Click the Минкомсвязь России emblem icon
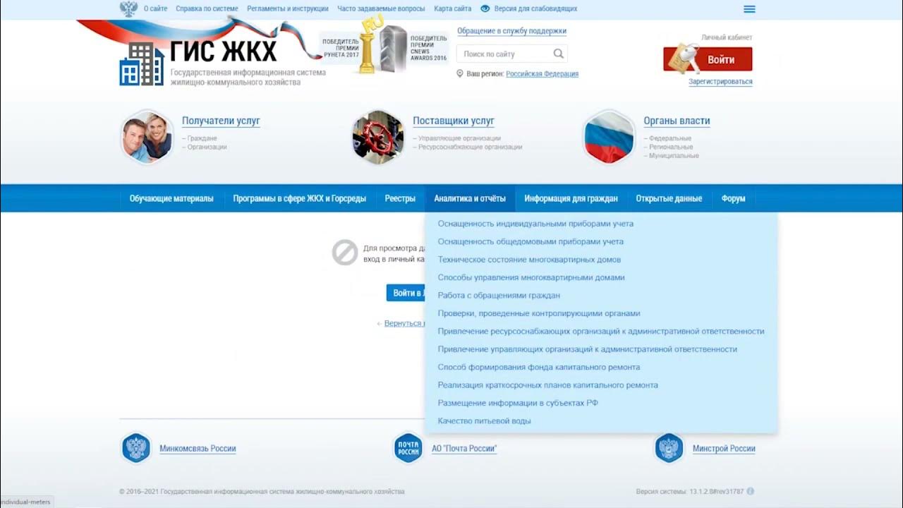Image resolution: width=903 pixels, height=508 pixels. tap(136, 448)
